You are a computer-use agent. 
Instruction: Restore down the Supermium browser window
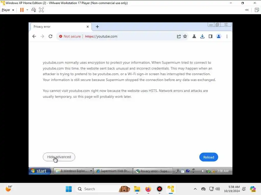coord(217,25)
